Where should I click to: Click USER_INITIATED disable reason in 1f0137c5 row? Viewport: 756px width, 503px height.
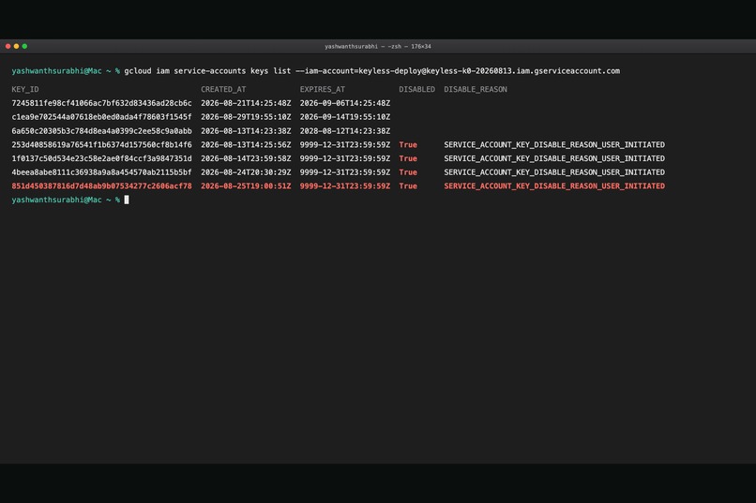click(554, 158)
